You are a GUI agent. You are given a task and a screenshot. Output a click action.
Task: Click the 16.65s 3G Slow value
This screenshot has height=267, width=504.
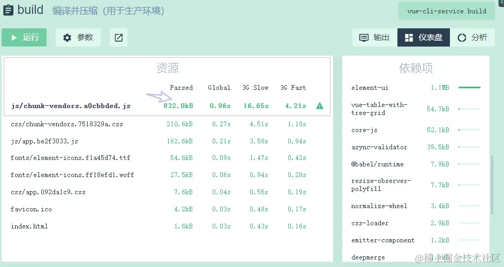(x=256, y=106)
